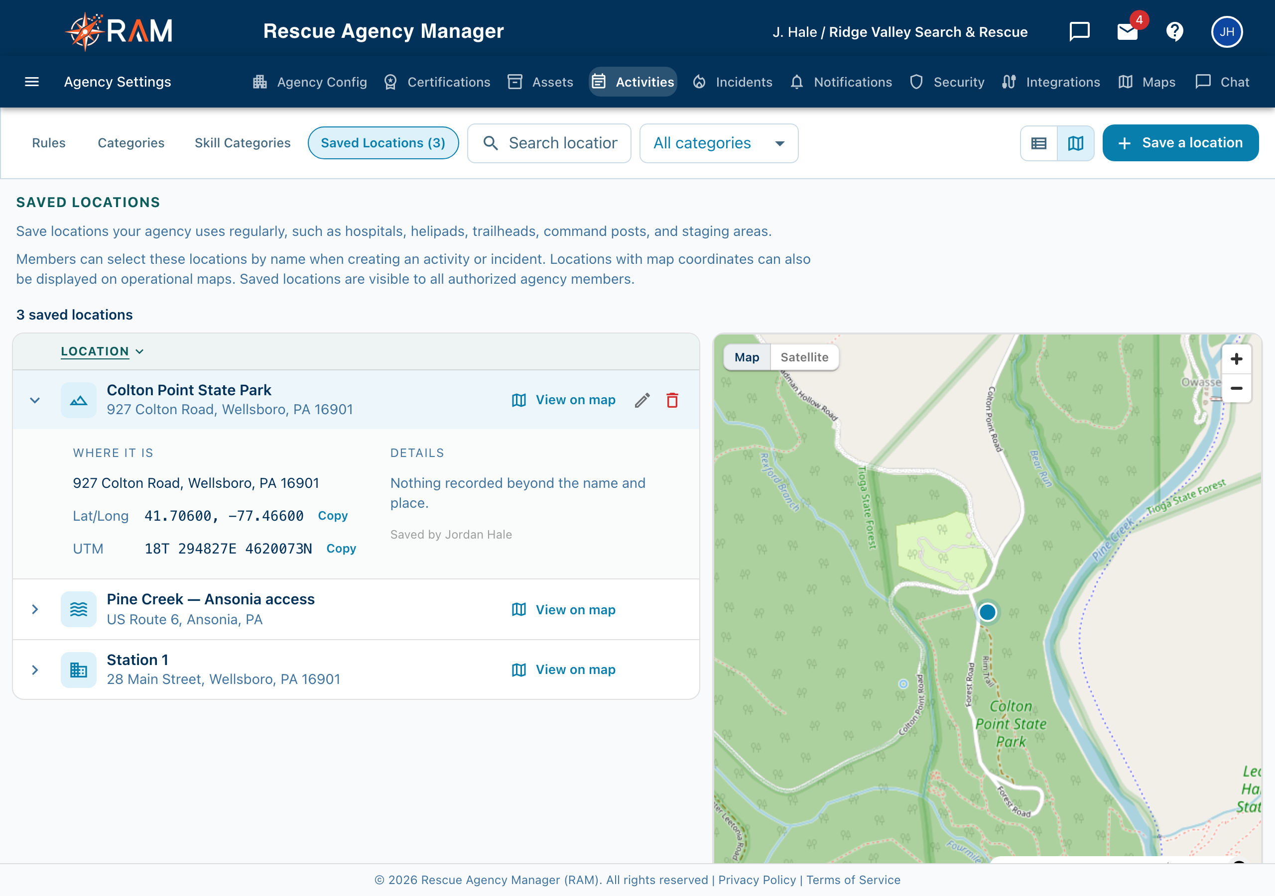Viewport: 1275px width, 896px height.
Task: Select the Satellite base layer
Action: pos(804,357)
